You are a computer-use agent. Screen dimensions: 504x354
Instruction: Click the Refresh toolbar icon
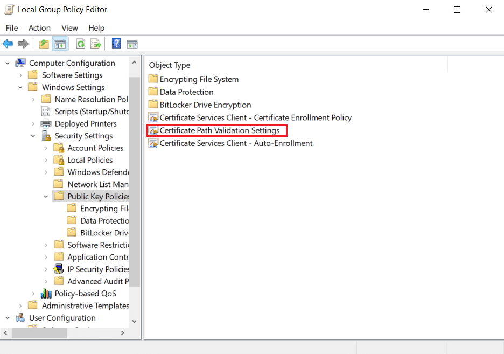point(80,44)
